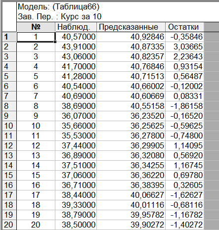Click the top-left corner select-all cell
Screen dimensions: 219x230
click(x=9, y=16)
